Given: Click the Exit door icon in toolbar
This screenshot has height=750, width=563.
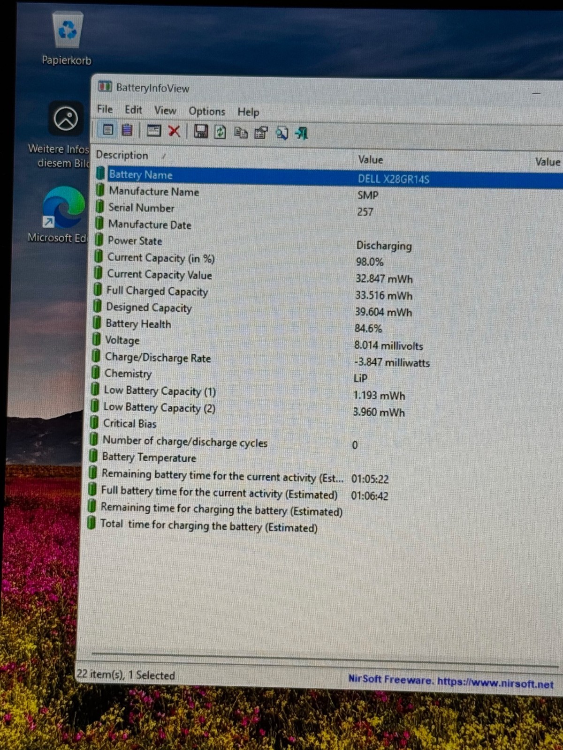Looking at the screenshot, I should pos(302,134).
